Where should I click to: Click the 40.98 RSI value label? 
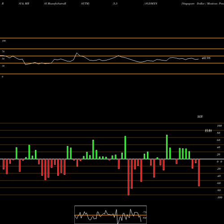tap(206, 58)
